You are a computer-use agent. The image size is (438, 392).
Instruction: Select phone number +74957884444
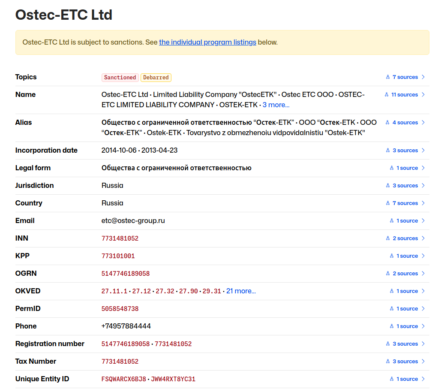point(126,326)
